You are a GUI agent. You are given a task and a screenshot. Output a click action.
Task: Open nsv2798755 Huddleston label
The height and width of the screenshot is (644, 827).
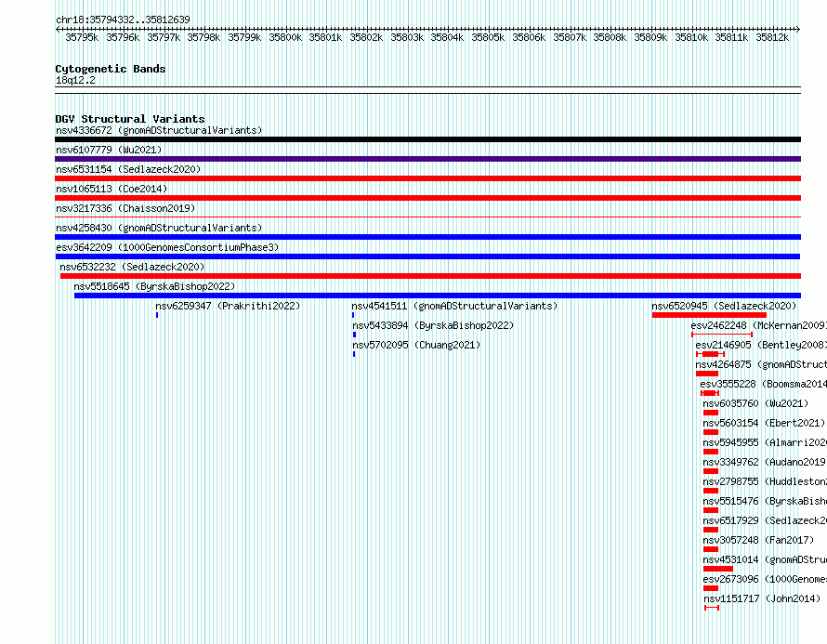pyautogui.click(x=765, y=481)
